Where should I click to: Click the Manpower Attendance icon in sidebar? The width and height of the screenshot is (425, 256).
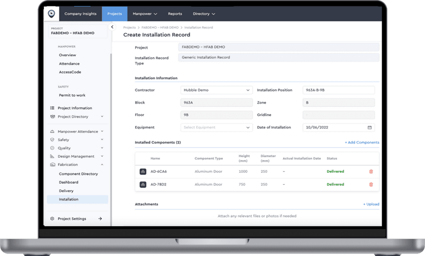(x=53, y=131)
